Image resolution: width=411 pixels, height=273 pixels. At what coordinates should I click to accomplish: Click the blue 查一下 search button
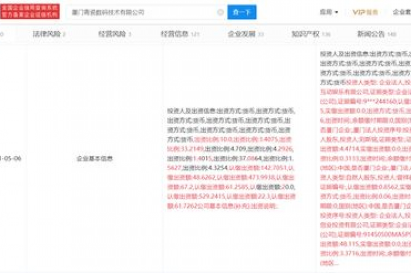(x=242, y=12)
